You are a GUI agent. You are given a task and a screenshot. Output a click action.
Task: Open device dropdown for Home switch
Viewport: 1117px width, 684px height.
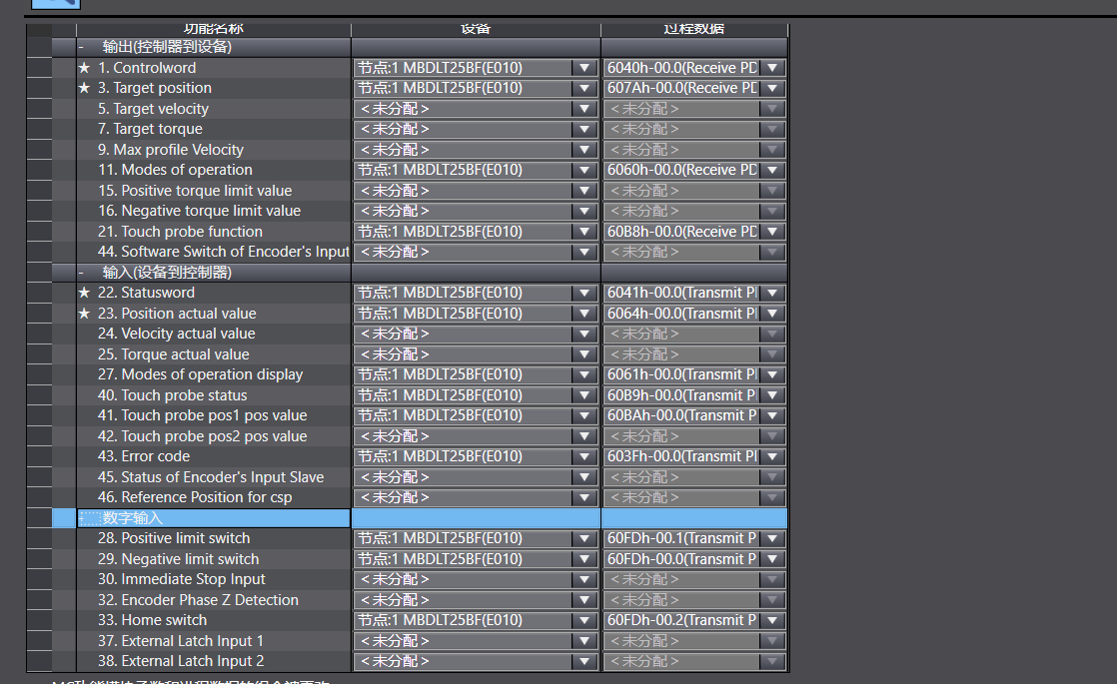pos(584,620)
